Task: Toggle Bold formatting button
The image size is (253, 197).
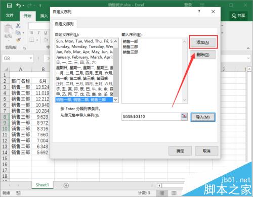Action: [32, 33]
